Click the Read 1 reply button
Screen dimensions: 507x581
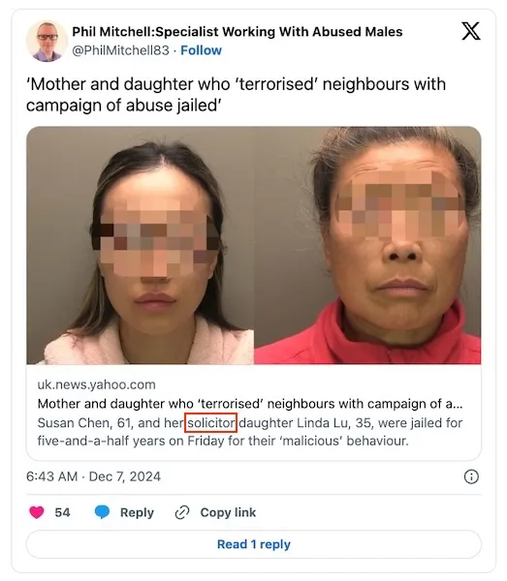coord(254,544)
